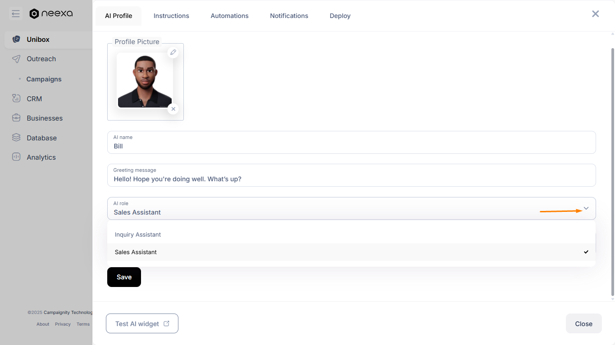Click into the Greeting message field
This screenshot has width=615, height=345.
coord(351,175)
